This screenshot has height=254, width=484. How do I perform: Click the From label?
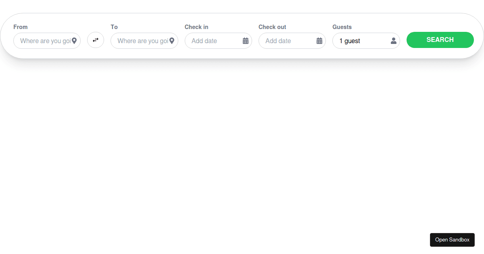(x=20, y=27)
